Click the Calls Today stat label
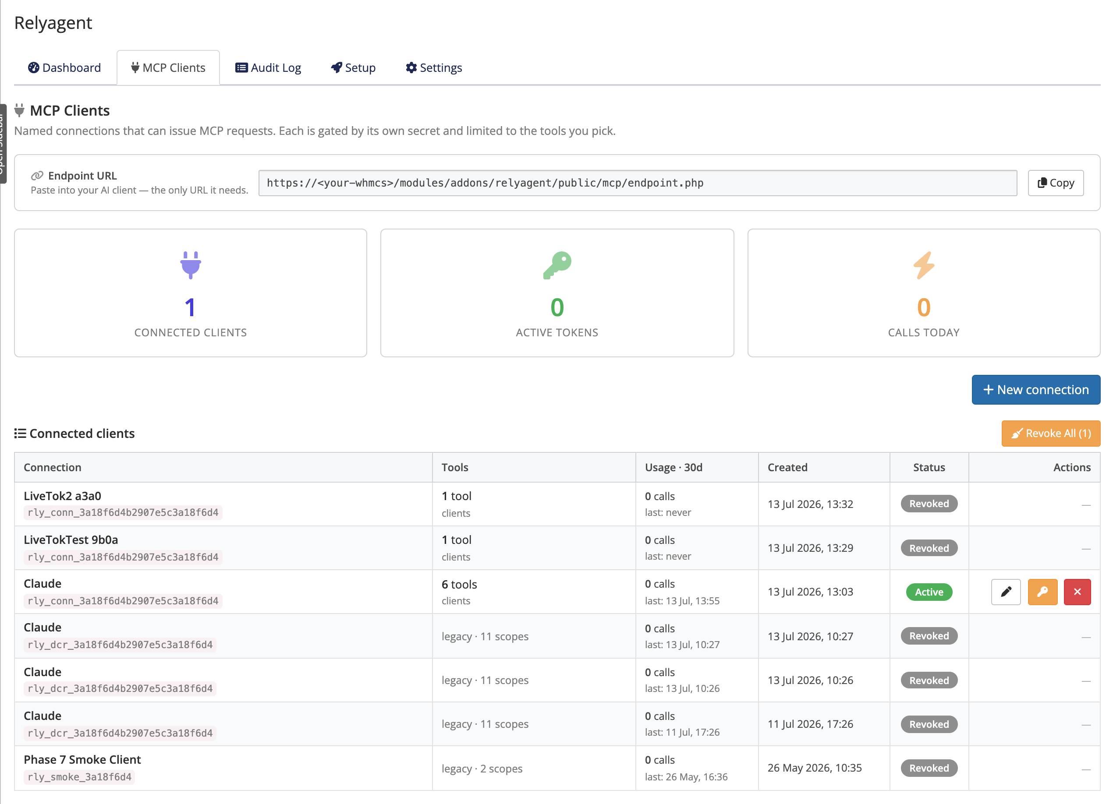The image size is (1106, 804). [924, 332]
